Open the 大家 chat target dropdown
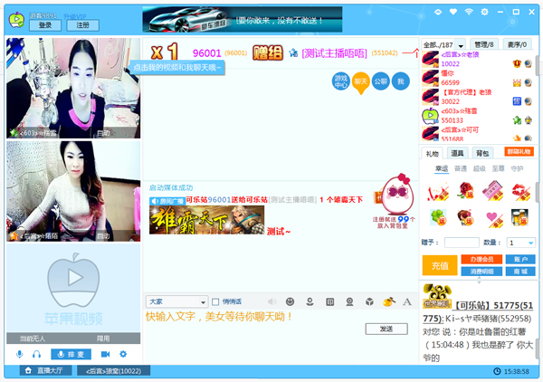 click(x=177, y=301)
